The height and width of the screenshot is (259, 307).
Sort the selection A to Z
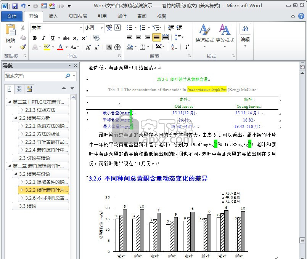pyautogui.click(x=174, y=47)
